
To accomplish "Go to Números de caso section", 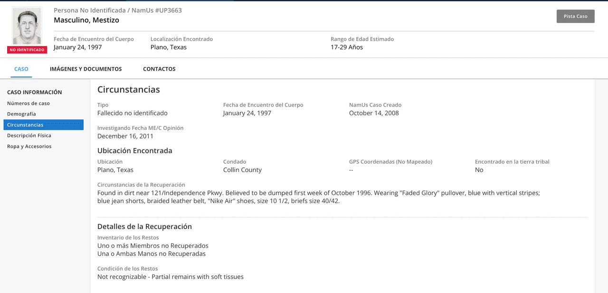I will [28, 103].
